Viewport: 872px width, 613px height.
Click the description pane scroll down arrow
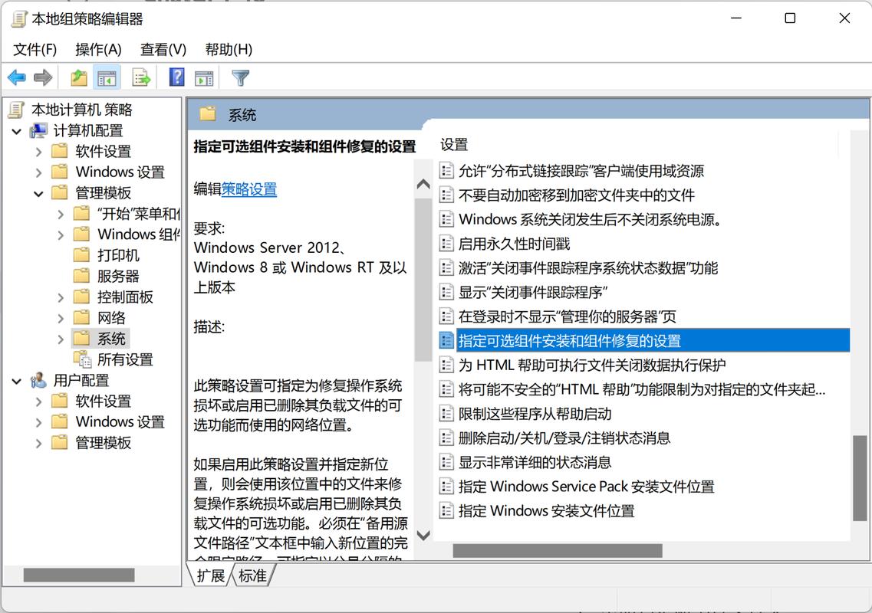click(423, 535)
